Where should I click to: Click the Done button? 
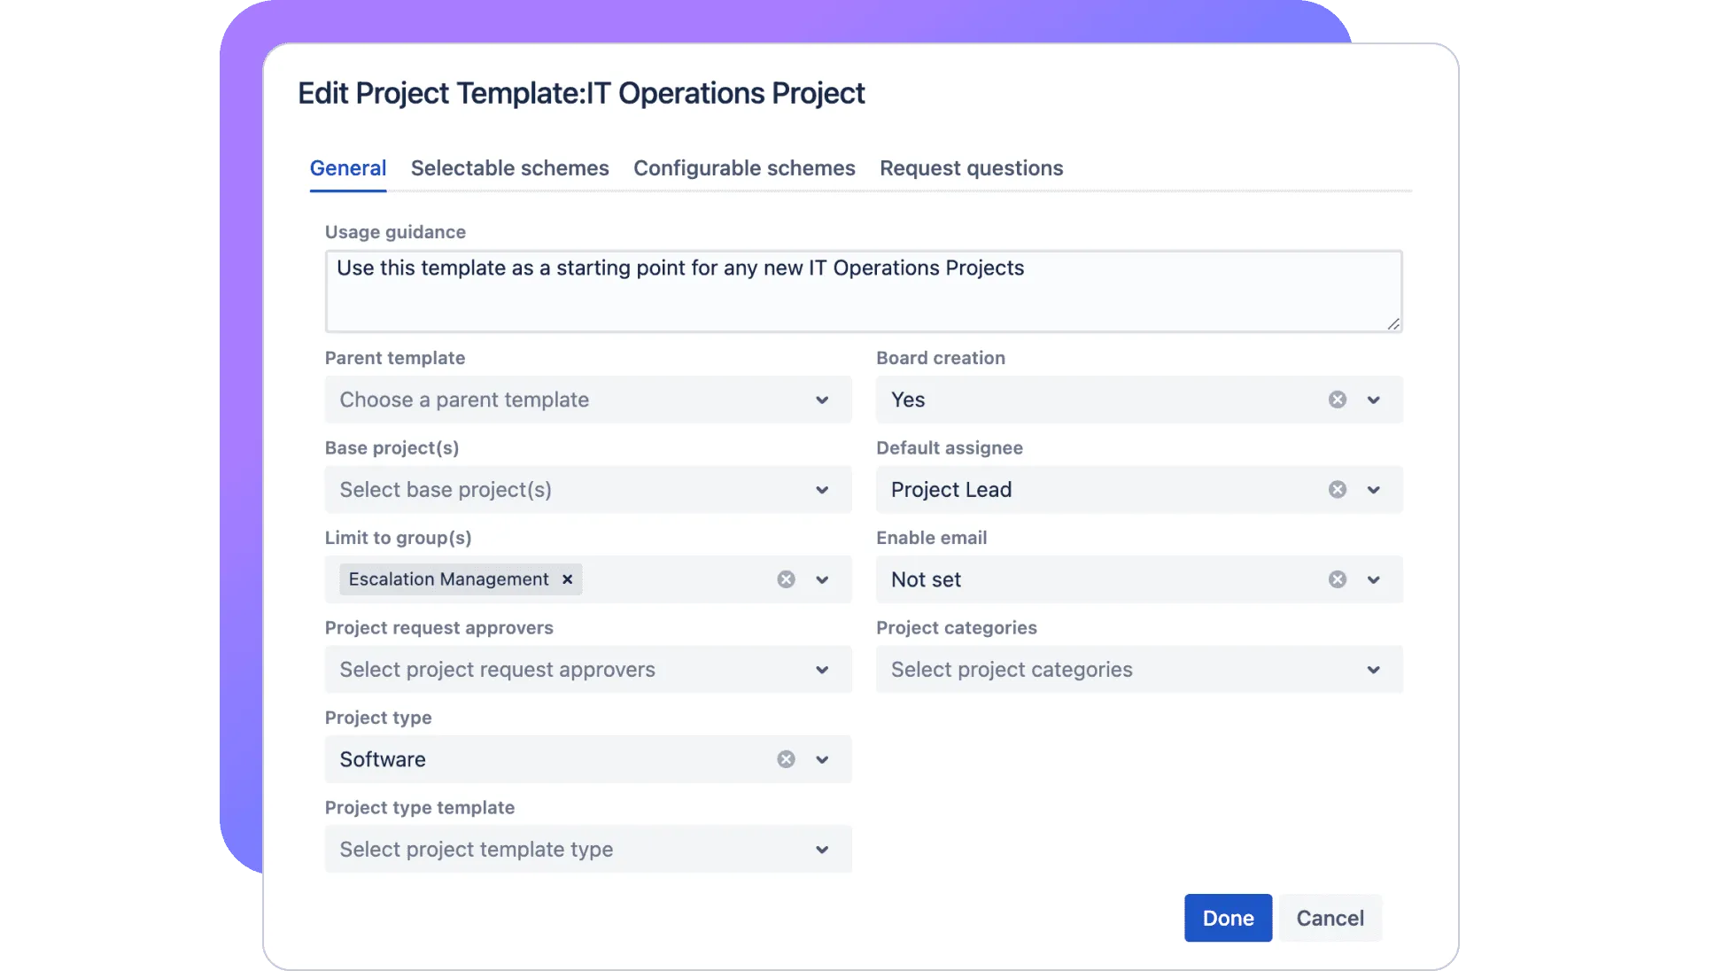[1228, 918]
